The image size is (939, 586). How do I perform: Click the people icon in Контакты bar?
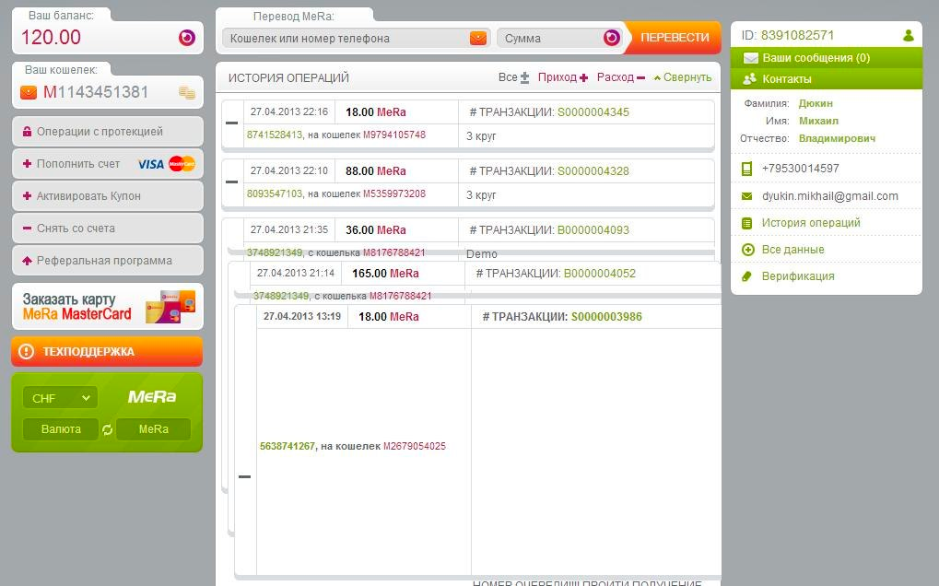tap(750, 78)
